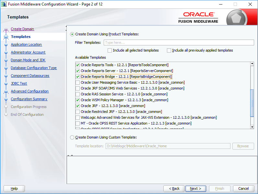Go to Configuration Summary step
258x194 pixels.
click(x=29, y=99)
